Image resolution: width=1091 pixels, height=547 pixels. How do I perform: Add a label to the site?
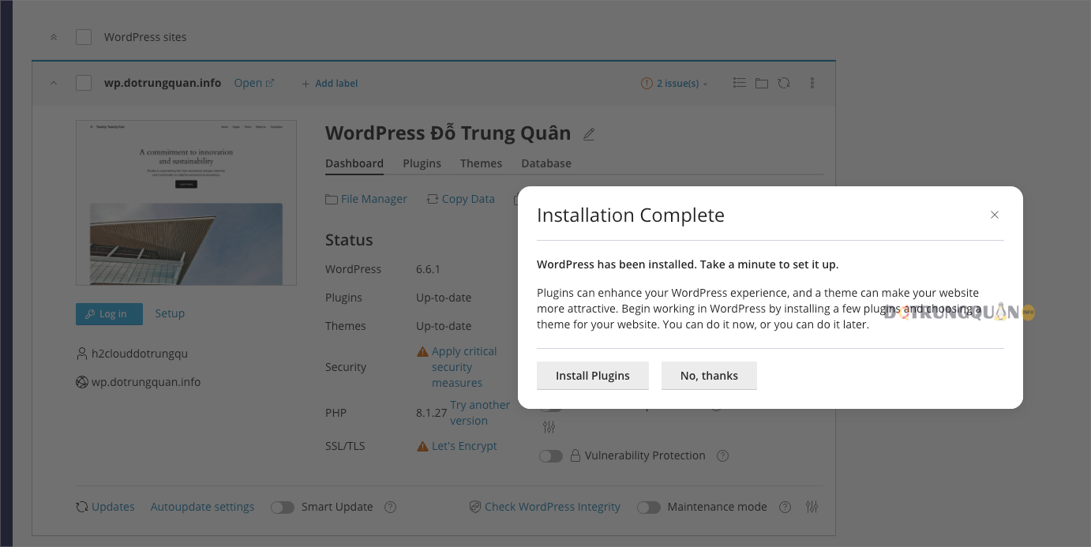(x=330, y=83)
